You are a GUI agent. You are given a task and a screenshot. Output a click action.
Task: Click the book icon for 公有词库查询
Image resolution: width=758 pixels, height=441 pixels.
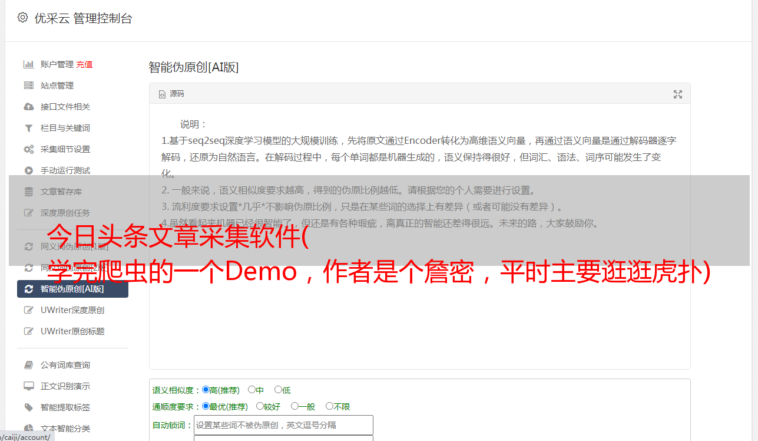28,365
